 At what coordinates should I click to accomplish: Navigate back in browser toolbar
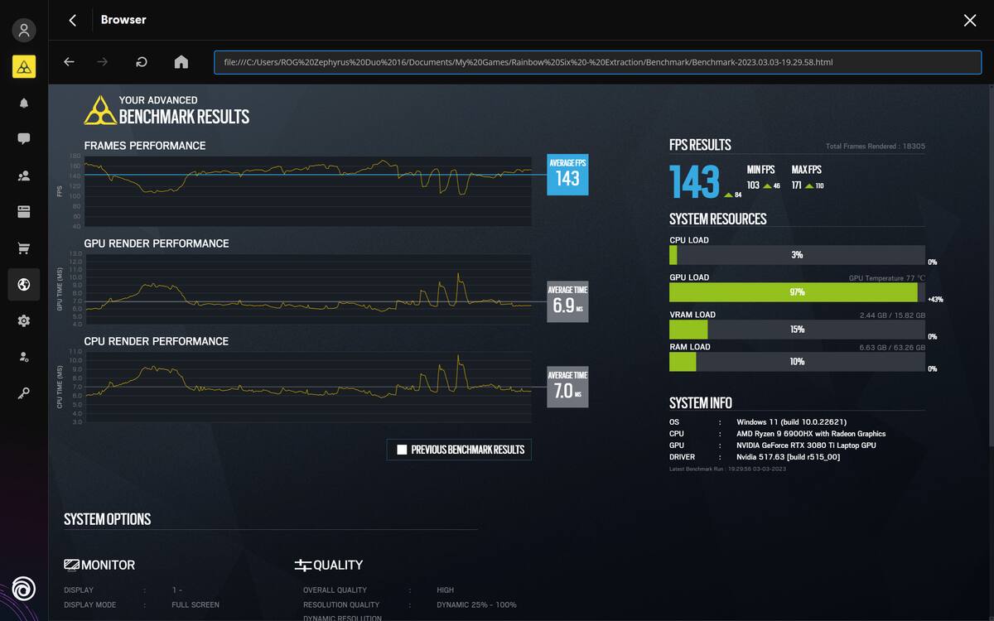click(69, 62)
